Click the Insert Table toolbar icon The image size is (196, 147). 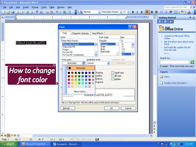point(69,12)
